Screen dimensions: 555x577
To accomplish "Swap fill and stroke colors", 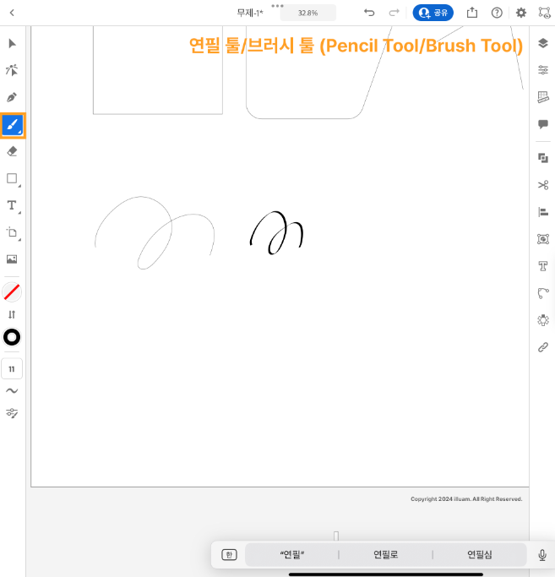I will coord(12,314).
